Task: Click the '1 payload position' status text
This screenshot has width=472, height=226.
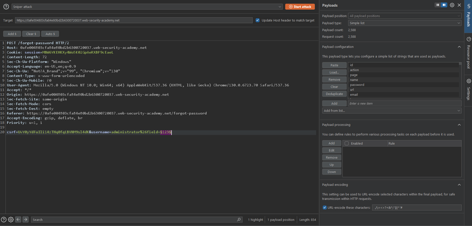Action: [x=281, y=220]
